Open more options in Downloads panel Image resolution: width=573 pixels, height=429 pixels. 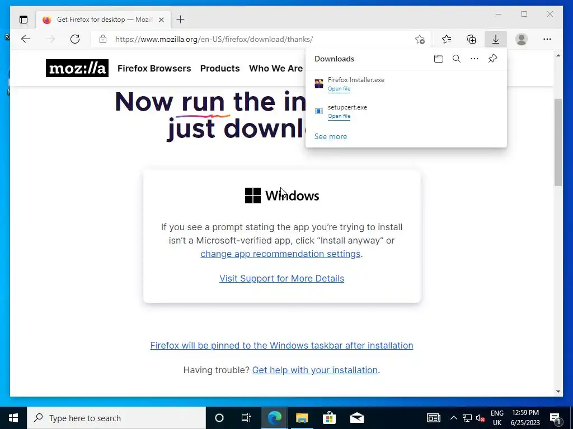[x=475, y=59]
